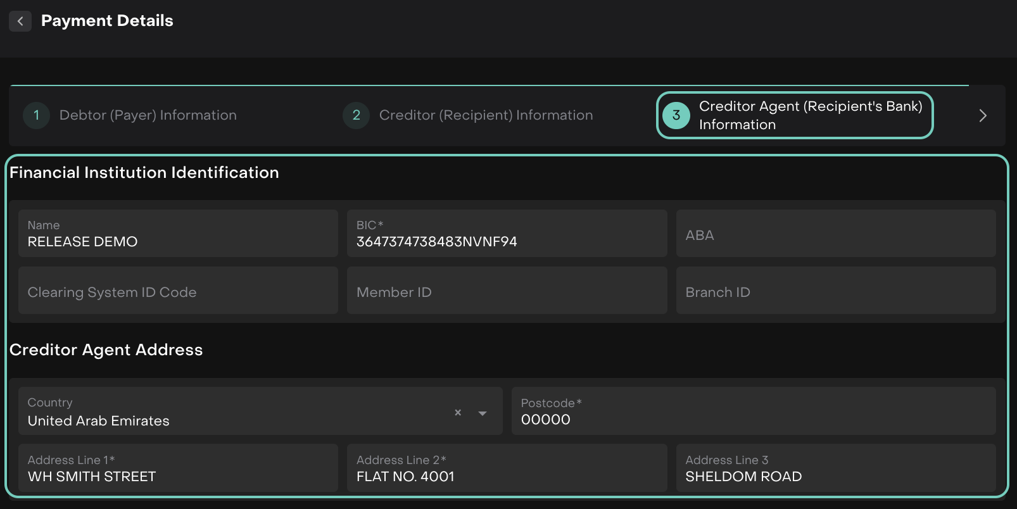The width and height of the screenshot is (1017, 509).
Task: Go to Creditor (Recipient) Information step
Action: point(486,115)
